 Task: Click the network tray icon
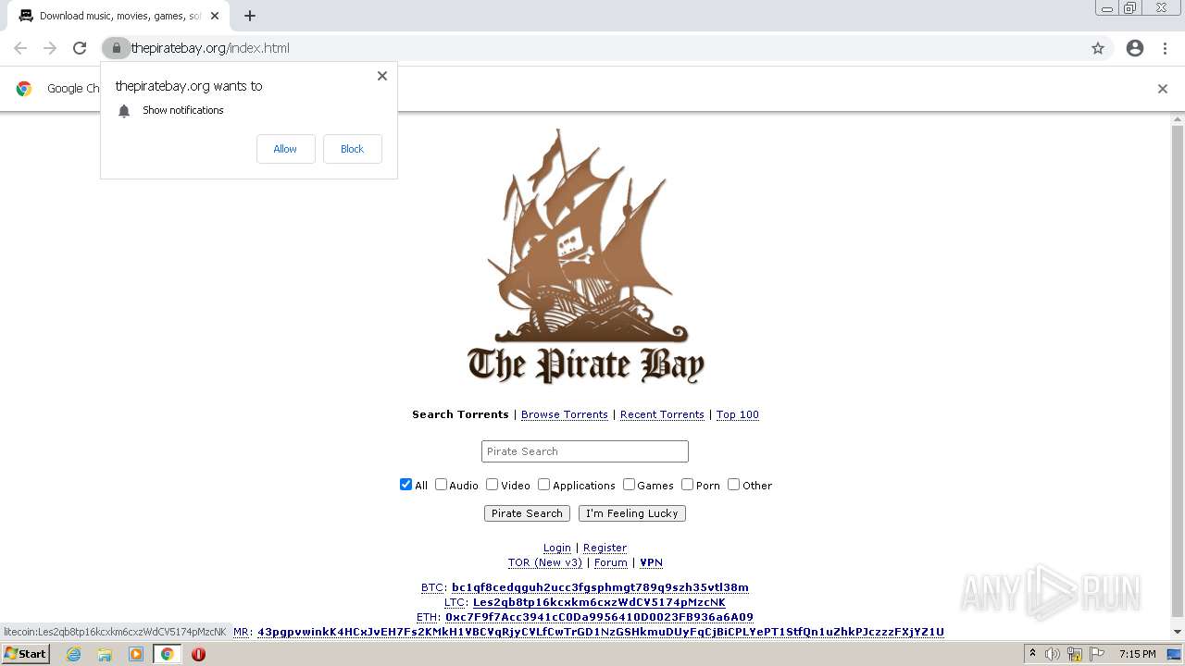pos(1075,654)
